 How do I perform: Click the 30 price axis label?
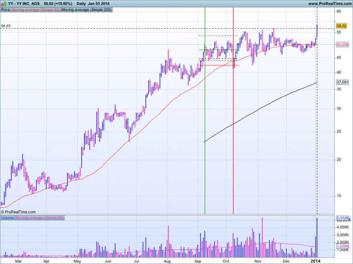tap(339, 109)
